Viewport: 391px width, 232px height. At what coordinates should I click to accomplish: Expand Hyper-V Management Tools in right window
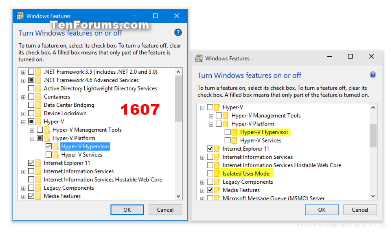tap(211, 116)
